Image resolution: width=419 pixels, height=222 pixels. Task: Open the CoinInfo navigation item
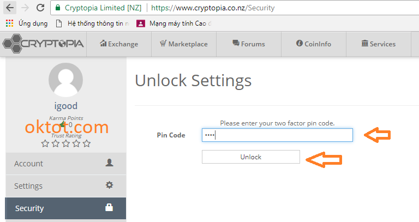(313, 44)
